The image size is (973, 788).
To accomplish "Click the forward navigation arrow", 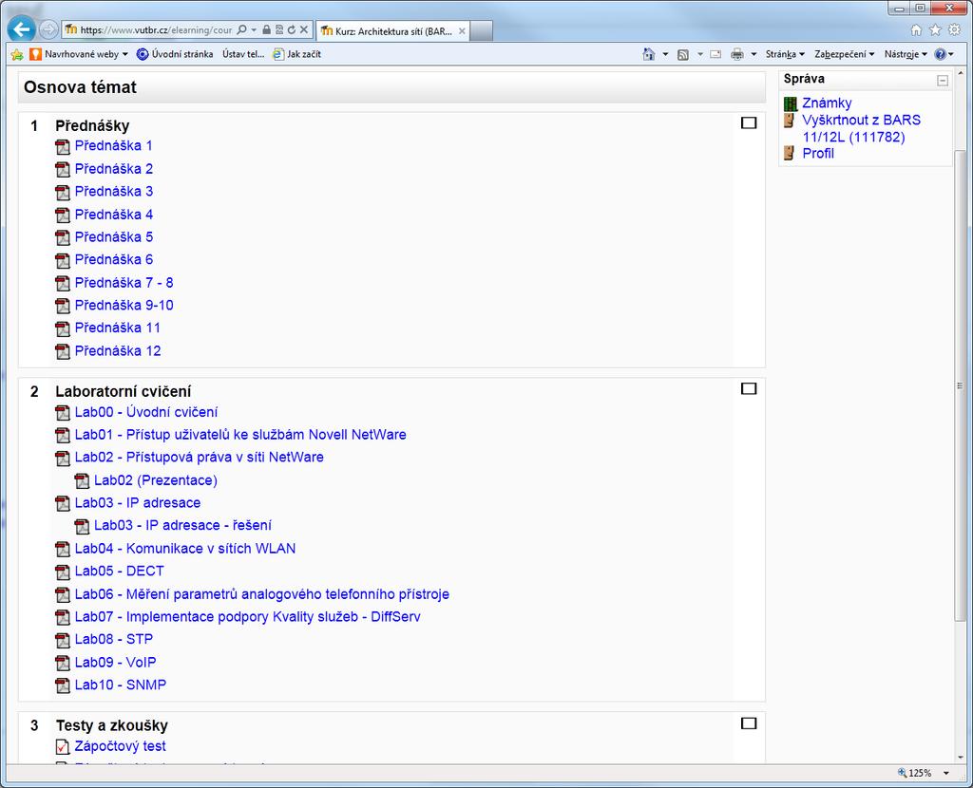I will 48,29.
